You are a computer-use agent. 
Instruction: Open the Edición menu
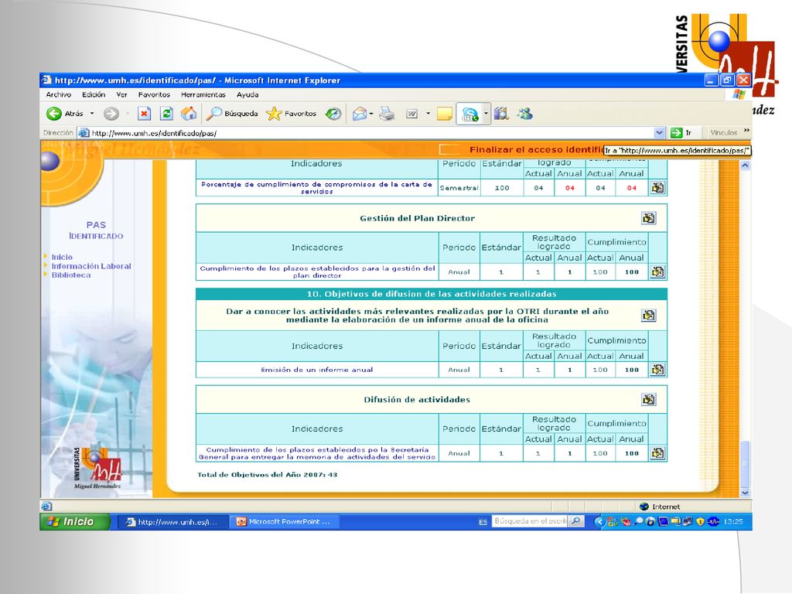(94, 94)
